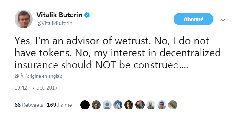Open the 19:42 - 7 oct. 2017 timestamp
238x114 pixels.
coord(36,88)
